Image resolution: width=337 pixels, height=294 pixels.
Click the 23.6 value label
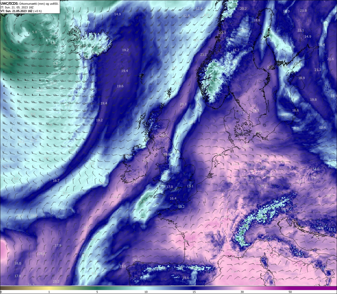[x=123, y=266]
